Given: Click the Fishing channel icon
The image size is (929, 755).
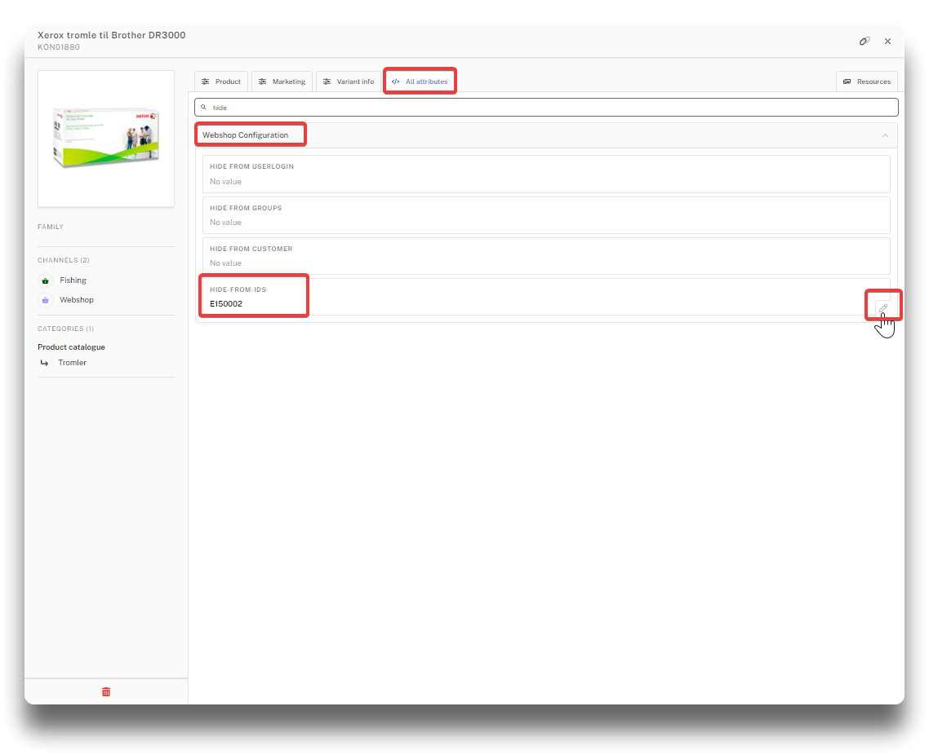Looking at the screenshot, I should tap(45, 280).
